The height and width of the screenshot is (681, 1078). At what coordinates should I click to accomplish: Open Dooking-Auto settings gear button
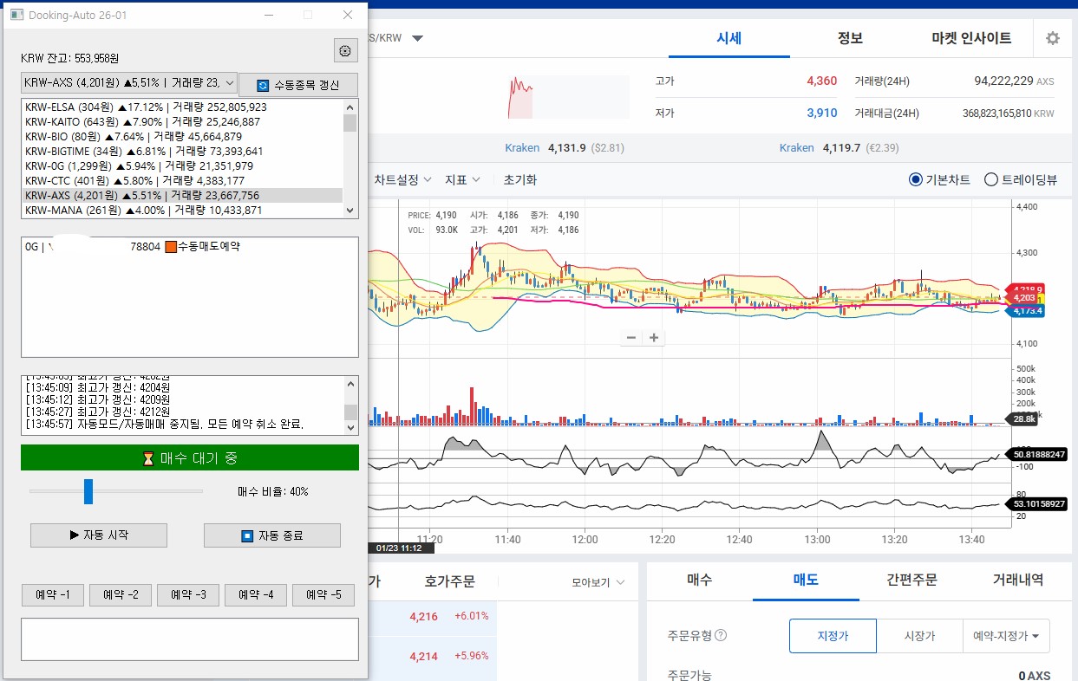point(346,51)
